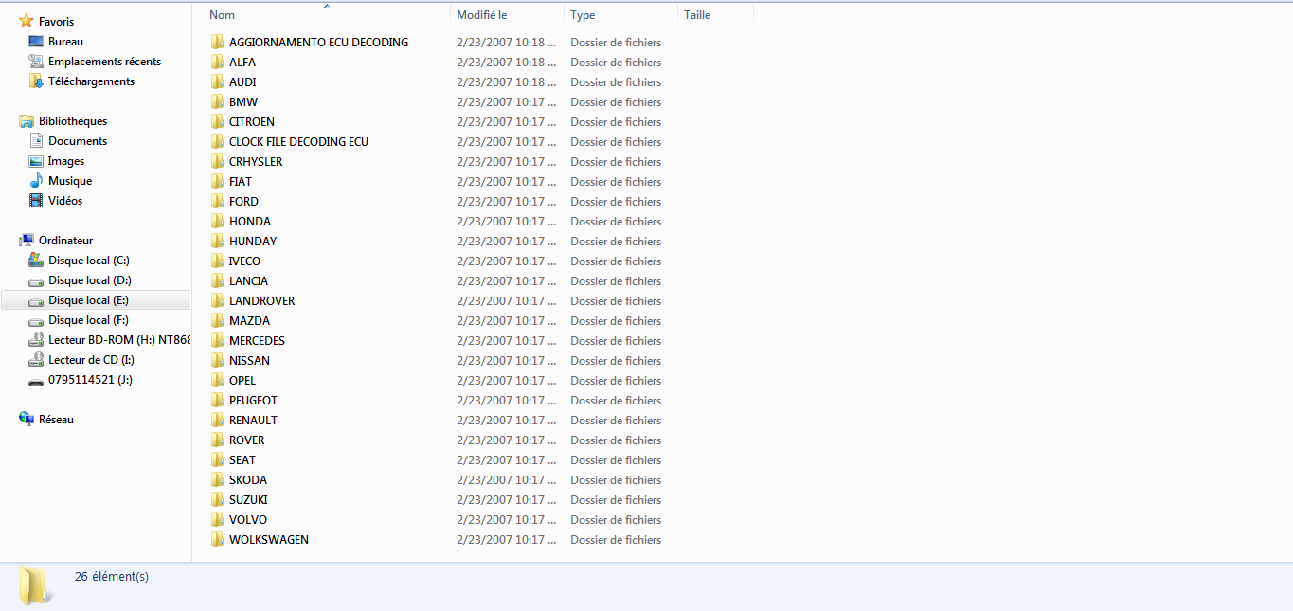1293x611 pixels.
Task: Select CLOCK FILE DECODING ECU folder name
Action: pos(298,141)
